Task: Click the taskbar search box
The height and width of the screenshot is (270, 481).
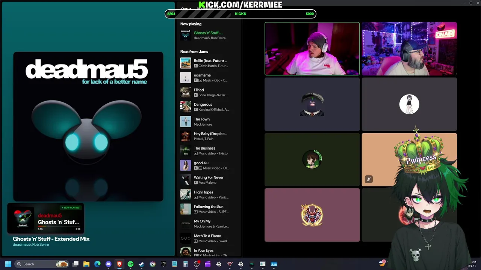Action: pyautogui.click(x=42, y=264)
